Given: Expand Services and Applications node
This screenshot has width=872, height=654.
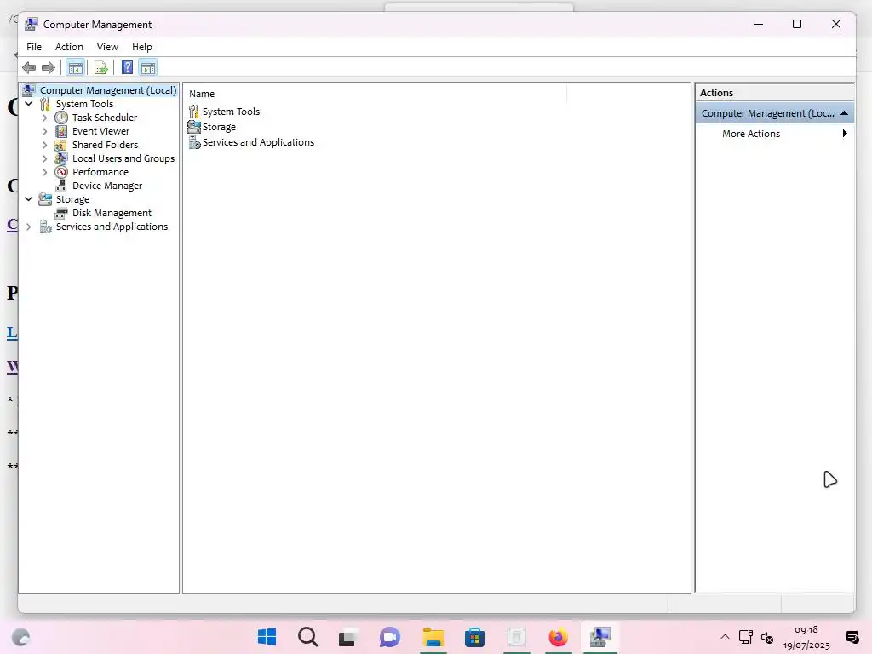Looking at the screenshot, I should 29,227.
